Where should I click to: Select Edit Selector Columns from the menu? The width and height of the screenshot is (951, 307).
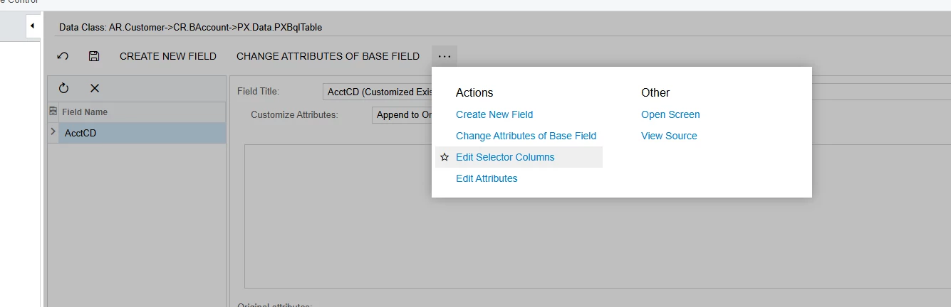505,157
